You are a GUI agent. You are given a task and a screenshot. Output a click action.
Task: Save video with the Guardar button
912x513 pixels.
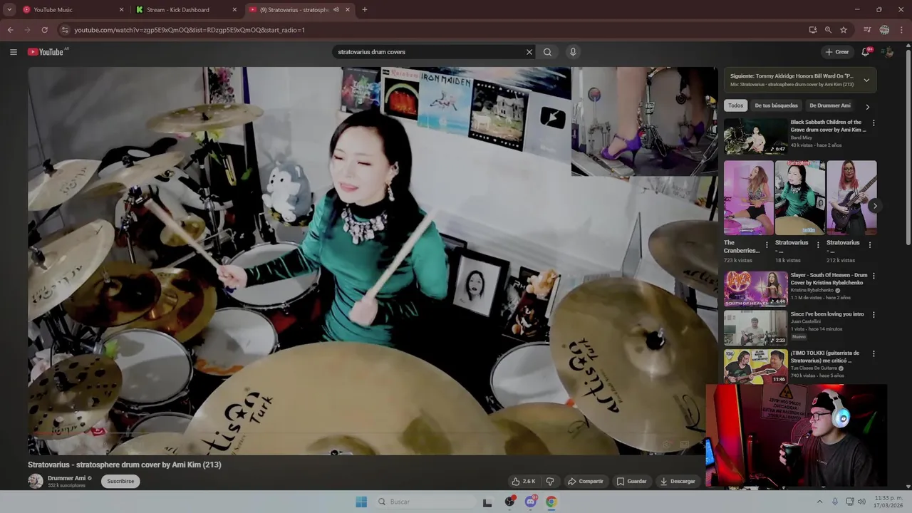[x=632, y=482]
